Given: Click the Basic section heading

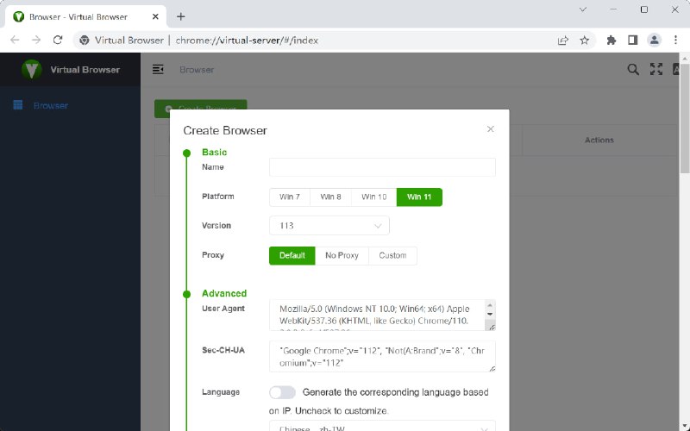Looking at the screenshot, I should click(214, 153).
